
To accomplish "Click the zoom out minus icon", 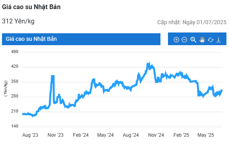I will click(184, 40).
